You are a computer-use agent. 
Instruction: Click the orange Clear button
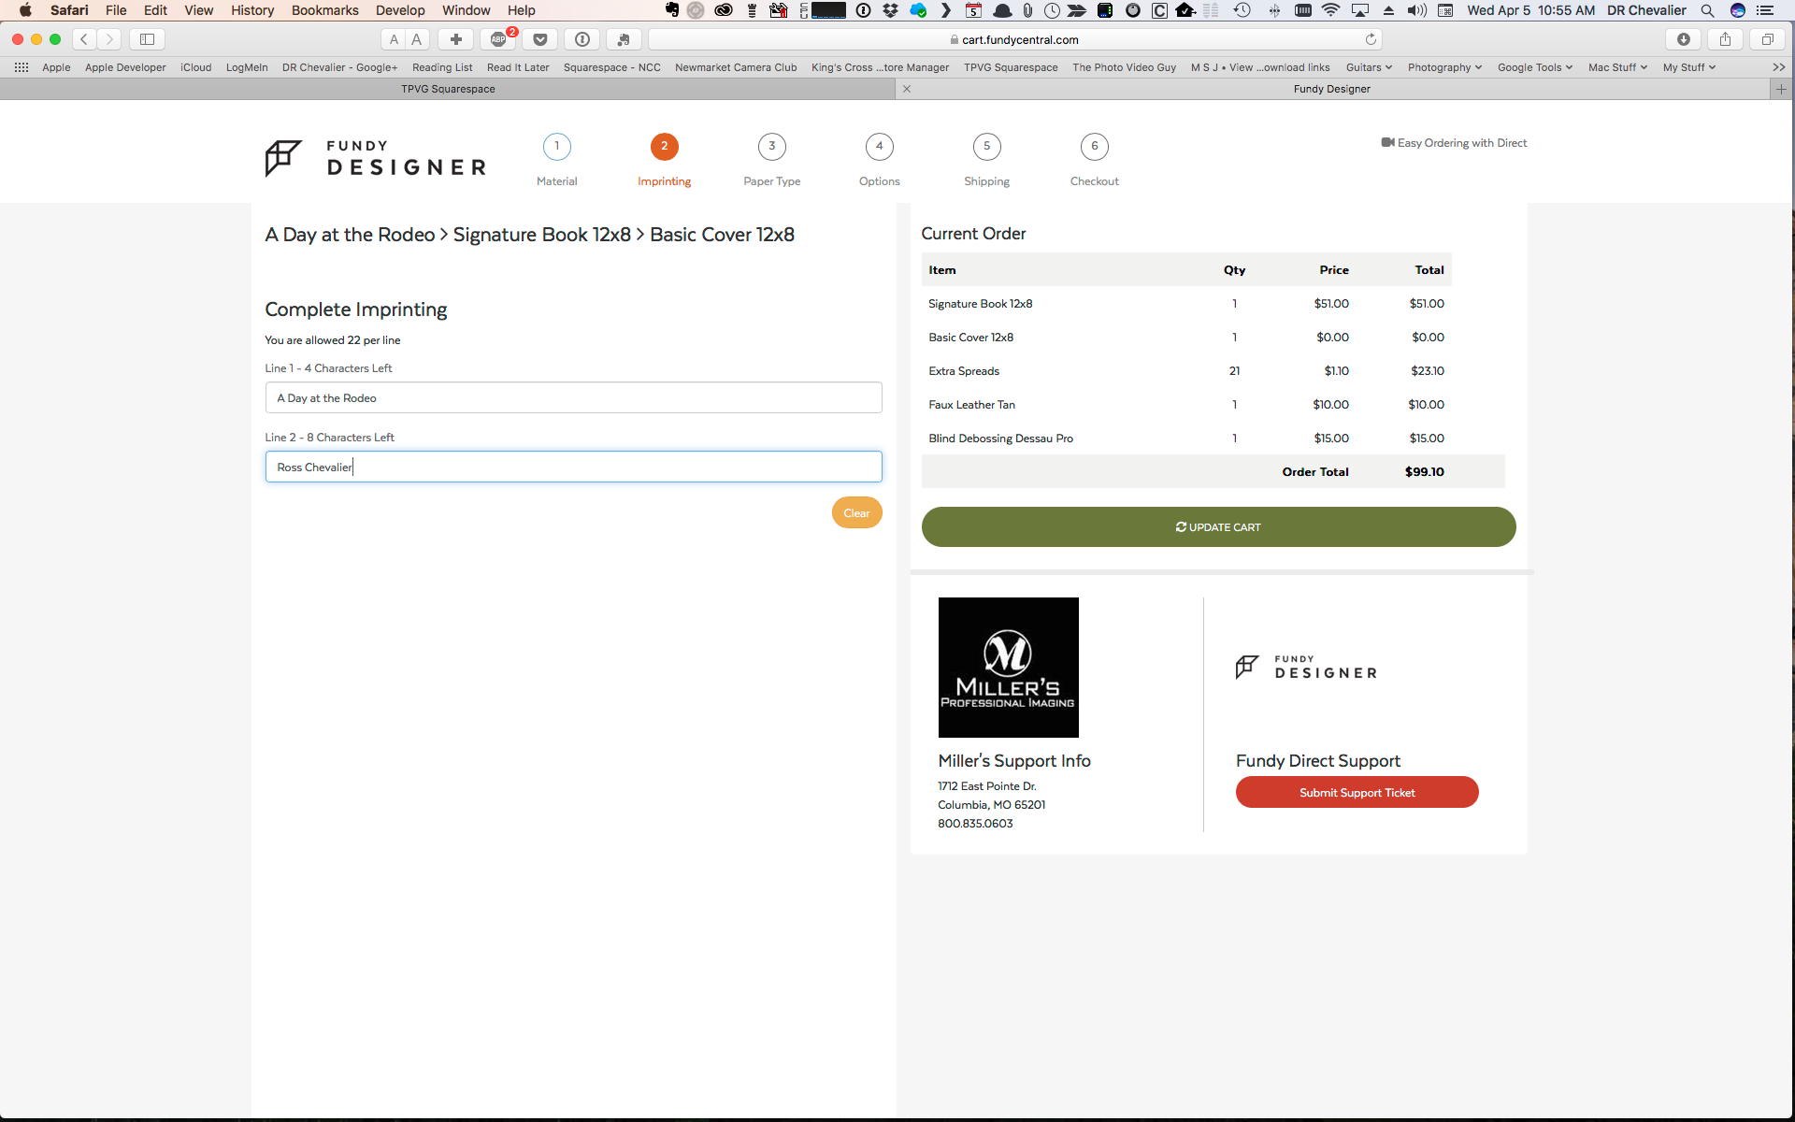[857, 512]
